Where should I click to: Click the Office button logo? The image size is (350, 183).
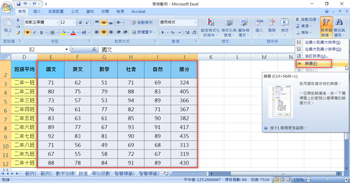click(8, 7)
